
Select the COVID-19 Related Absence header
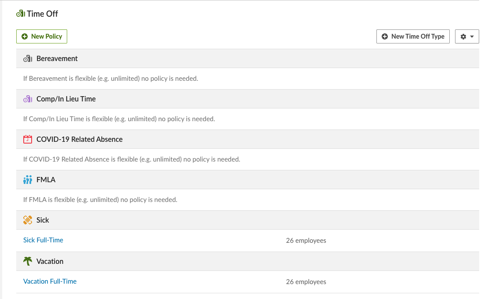[x=248, y=139]
